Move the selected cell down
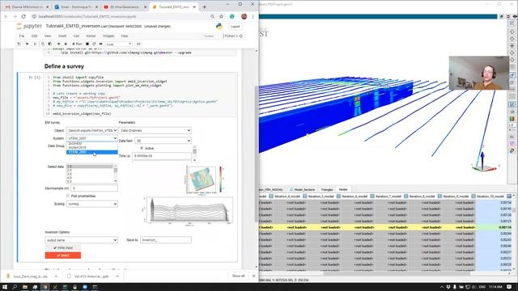Image resolution: width=518 pixels, height=291 pixels. [x=66, y=44]
